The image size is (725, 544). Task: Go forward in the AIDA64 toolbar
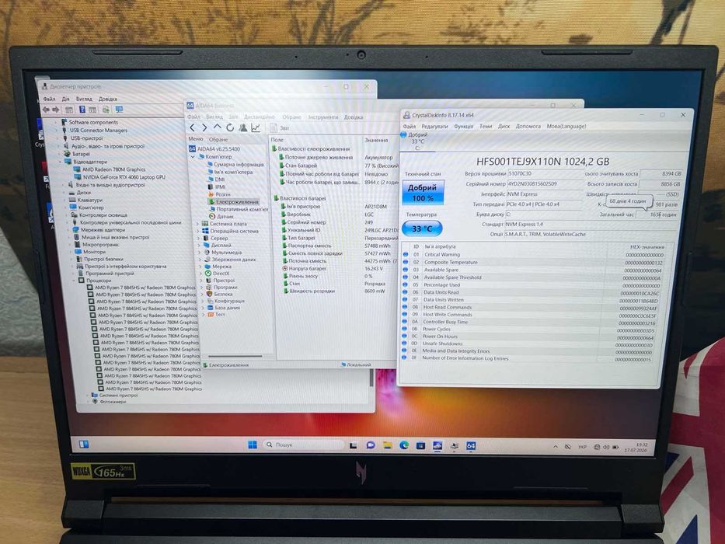coord(204,127)
